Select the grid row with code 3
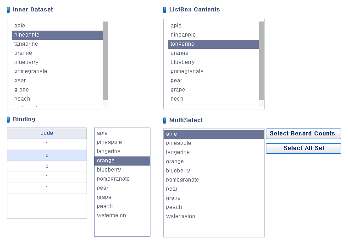The height and width of the screenshot is (247, 348). (47, 166)
